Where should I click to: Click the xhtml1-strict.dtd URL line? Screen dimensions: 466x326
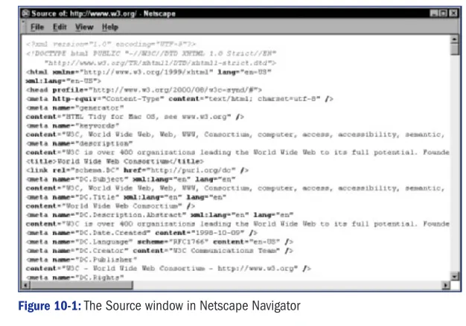160,63
